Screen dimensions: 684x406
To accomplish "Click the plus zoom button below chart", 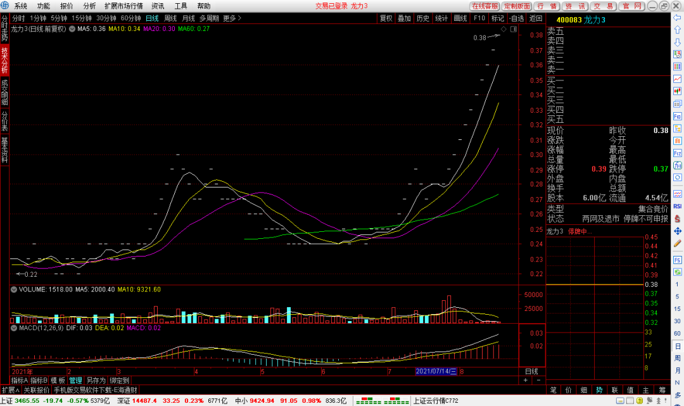I will [525, 381].
